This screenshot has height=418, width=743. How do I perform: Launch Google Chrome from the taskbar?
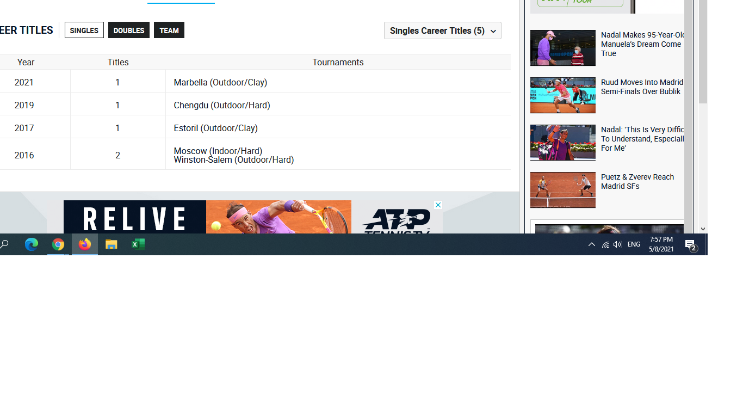(58, 244)
